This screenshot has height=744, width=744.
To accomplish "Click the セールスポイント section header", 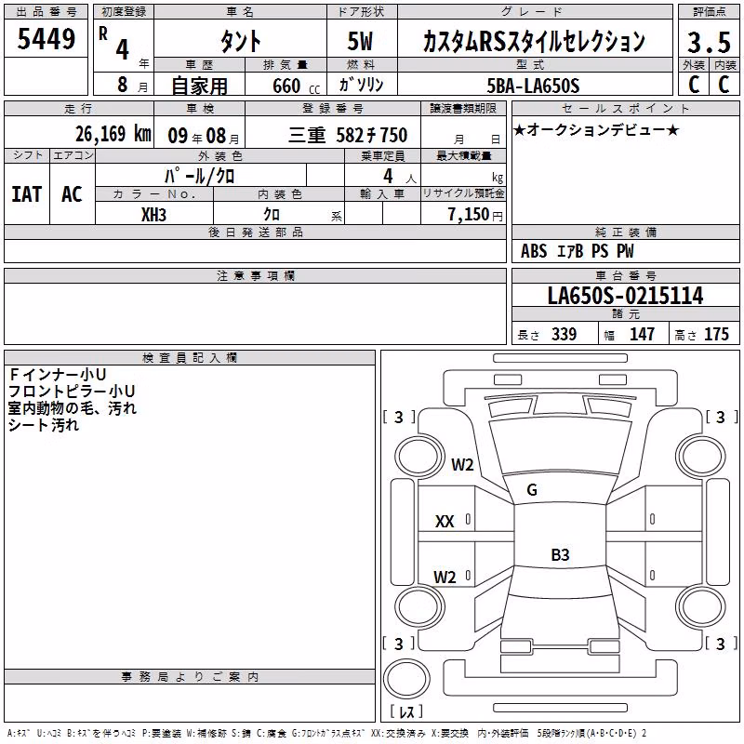I will click(625, 108).
